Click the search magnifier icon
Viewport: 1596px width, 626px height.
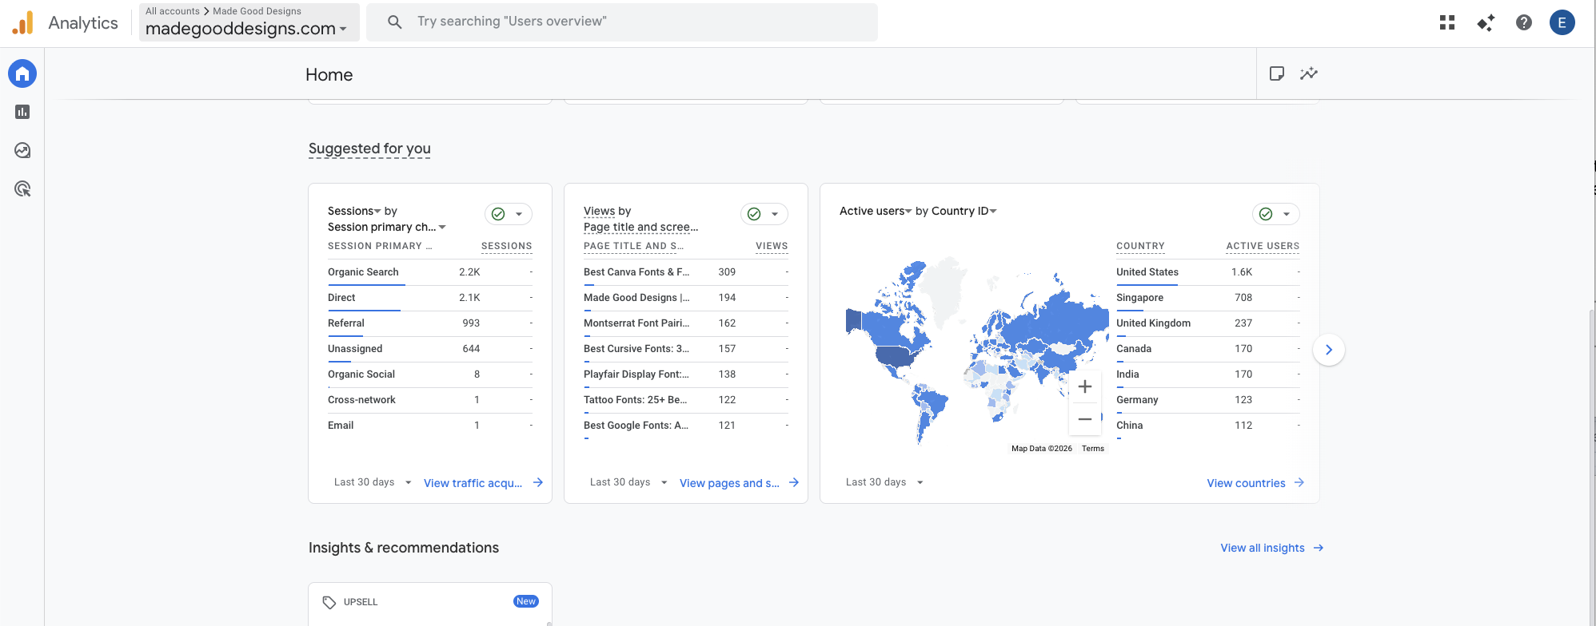click(x=394, y=22)
